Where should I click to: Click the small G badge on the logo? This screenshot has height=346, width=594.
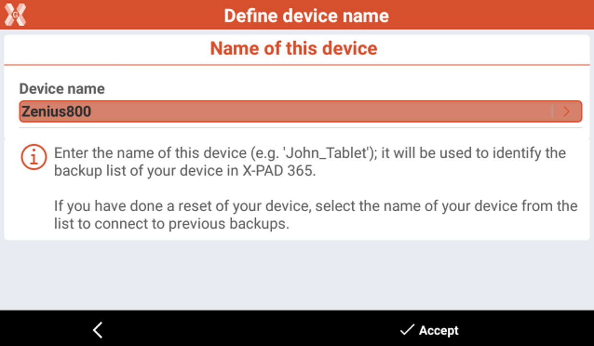pyautogui.click(x=15, y=13)
